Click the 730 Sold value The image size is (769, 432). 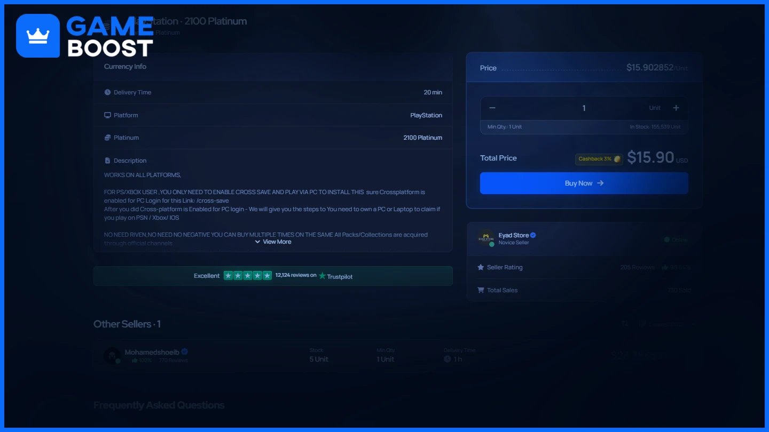point(679,290)
